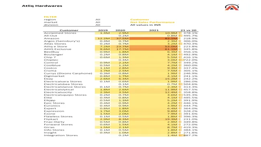Click the 2021 column header
Screen dimensions: 261x147
[x=154, y=30]
